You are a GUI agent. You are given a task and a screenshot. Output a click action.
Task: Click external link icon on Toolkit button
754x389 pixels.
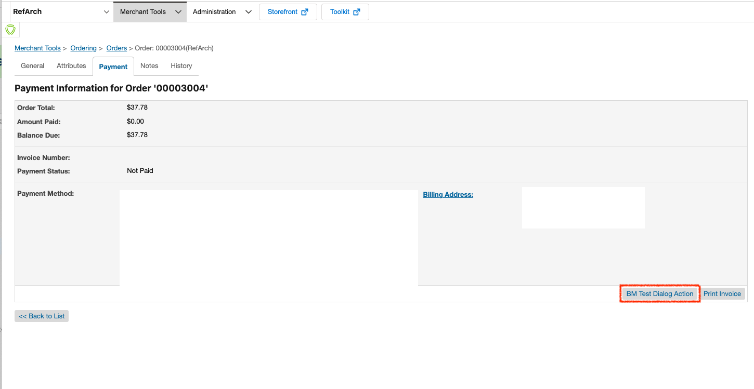tap(357, 12)
